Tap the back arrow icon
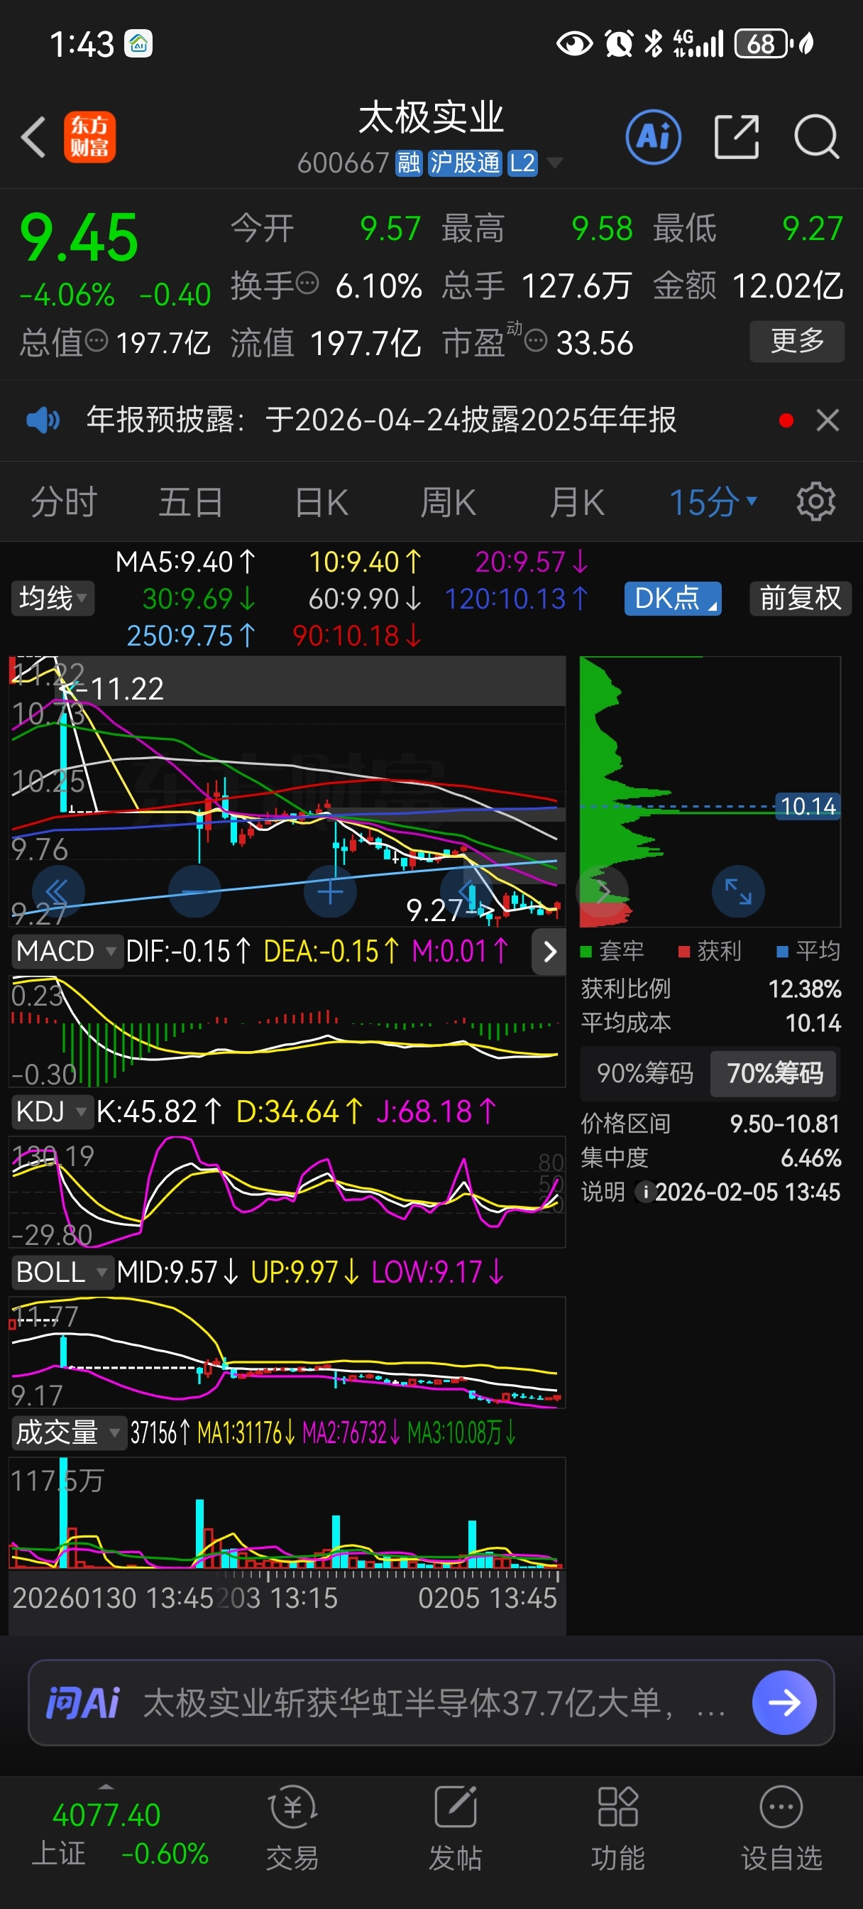This screenshot has width=863, height=1909. (x=33, y=137)
